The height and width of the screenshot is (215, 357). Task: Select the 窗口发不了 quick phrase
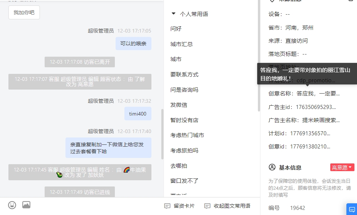coord(184,181)
